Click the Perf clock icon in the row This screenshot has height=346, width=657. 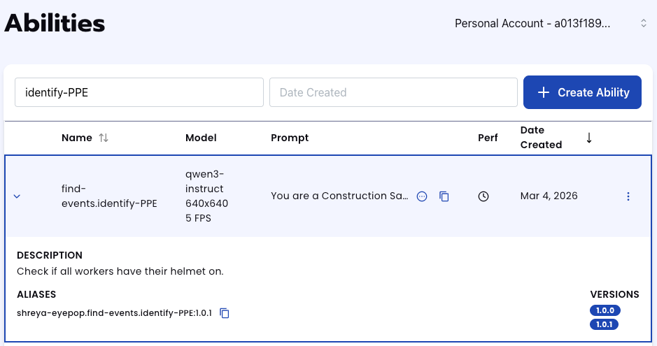pyautogui.click(x=483, y=196)
